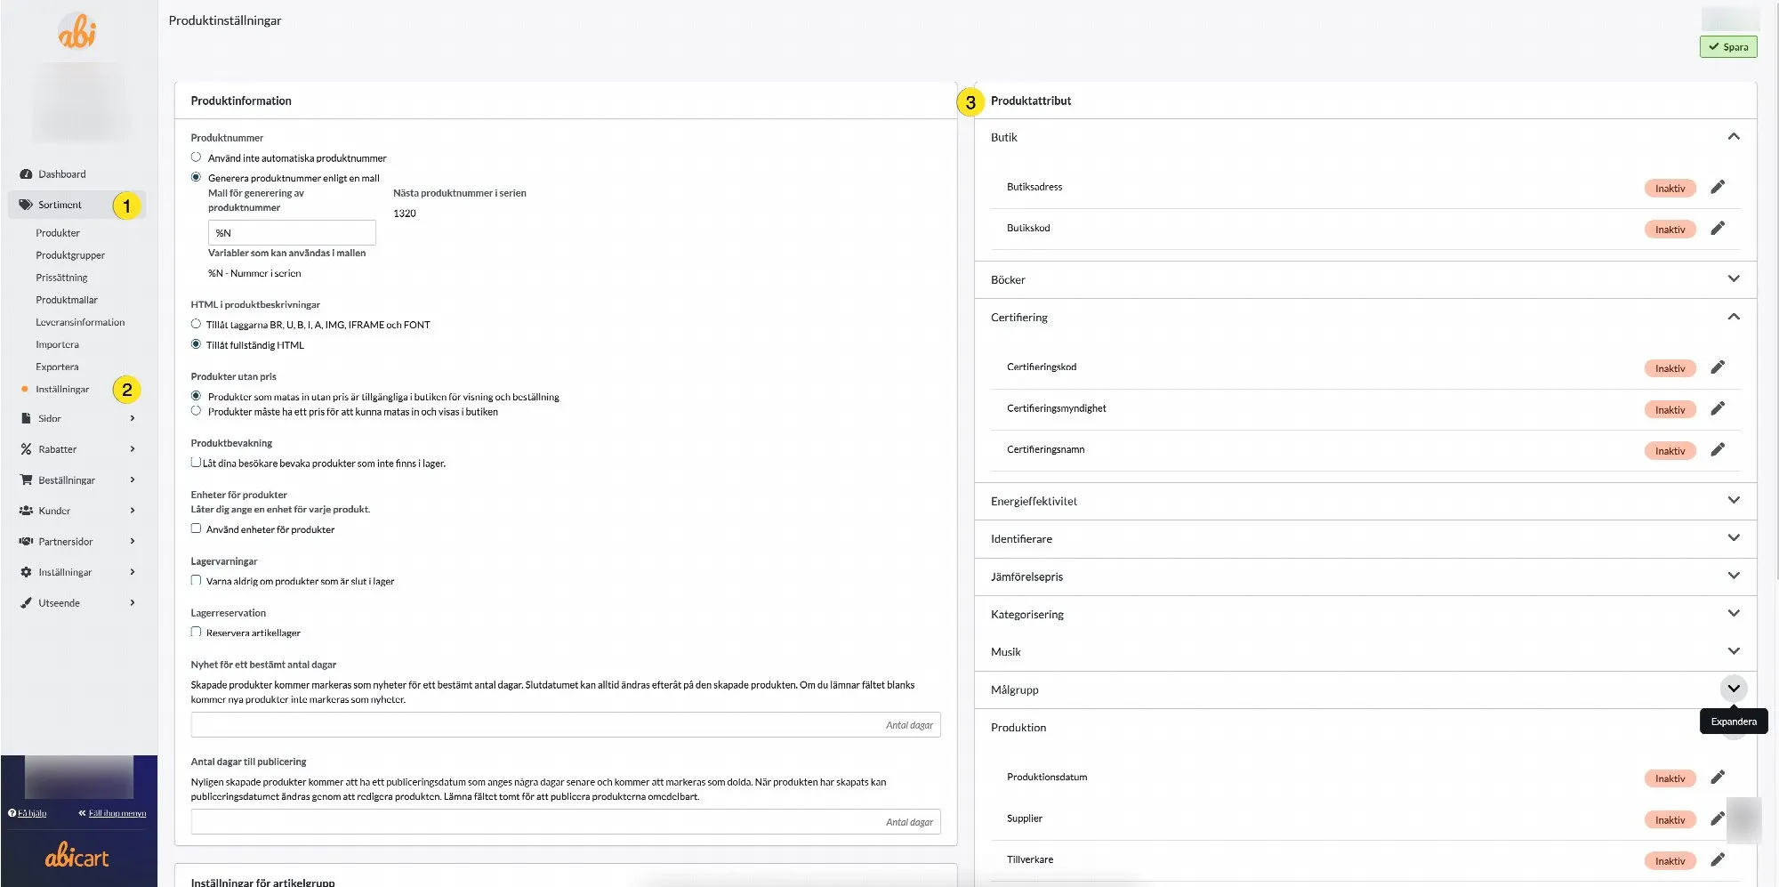
Task: Click the Dashboard gauge icon
Action: [26, 174]
